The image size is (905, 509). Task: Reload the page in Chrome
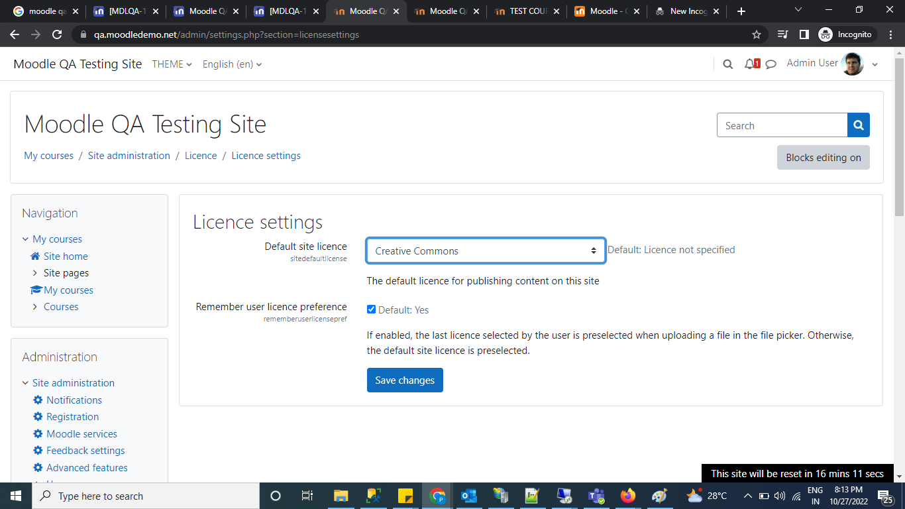point(57,34)
